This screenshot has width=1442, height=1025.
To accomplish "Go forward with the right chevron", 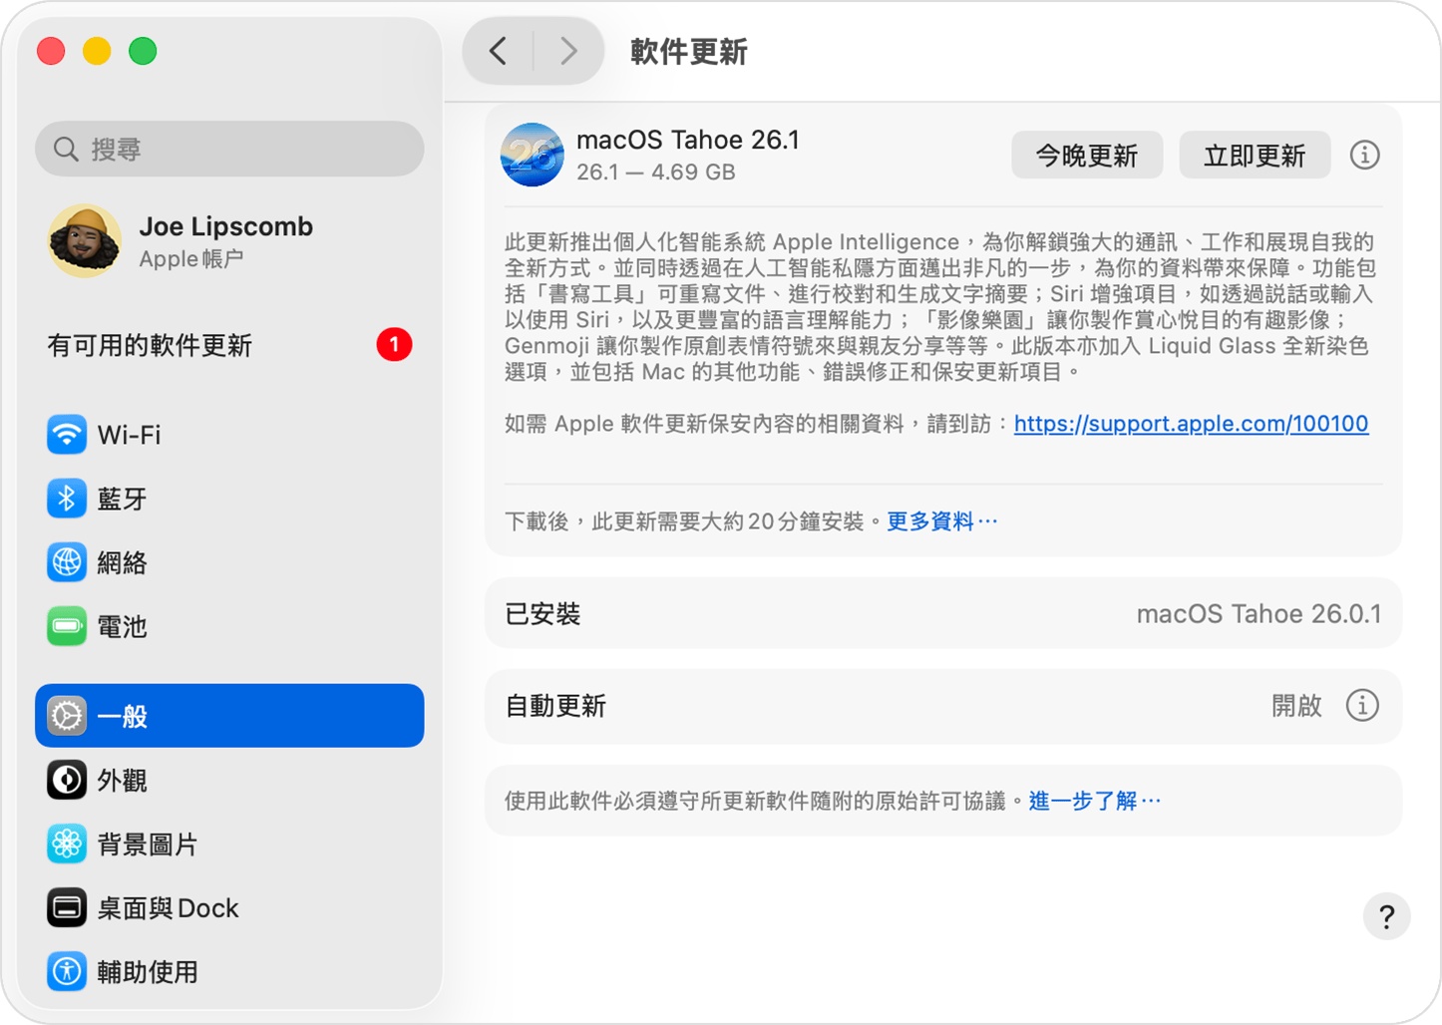I will tap(568, 50).
